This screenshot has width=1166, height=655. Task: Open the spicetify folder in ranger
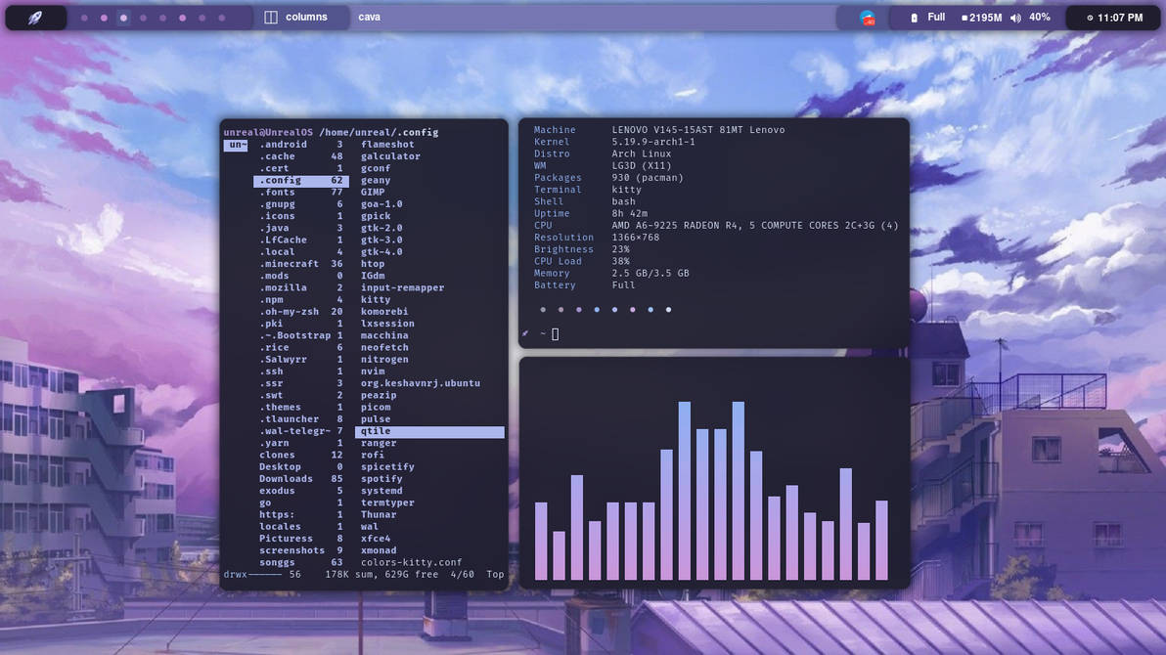click(x=387, y=466)
